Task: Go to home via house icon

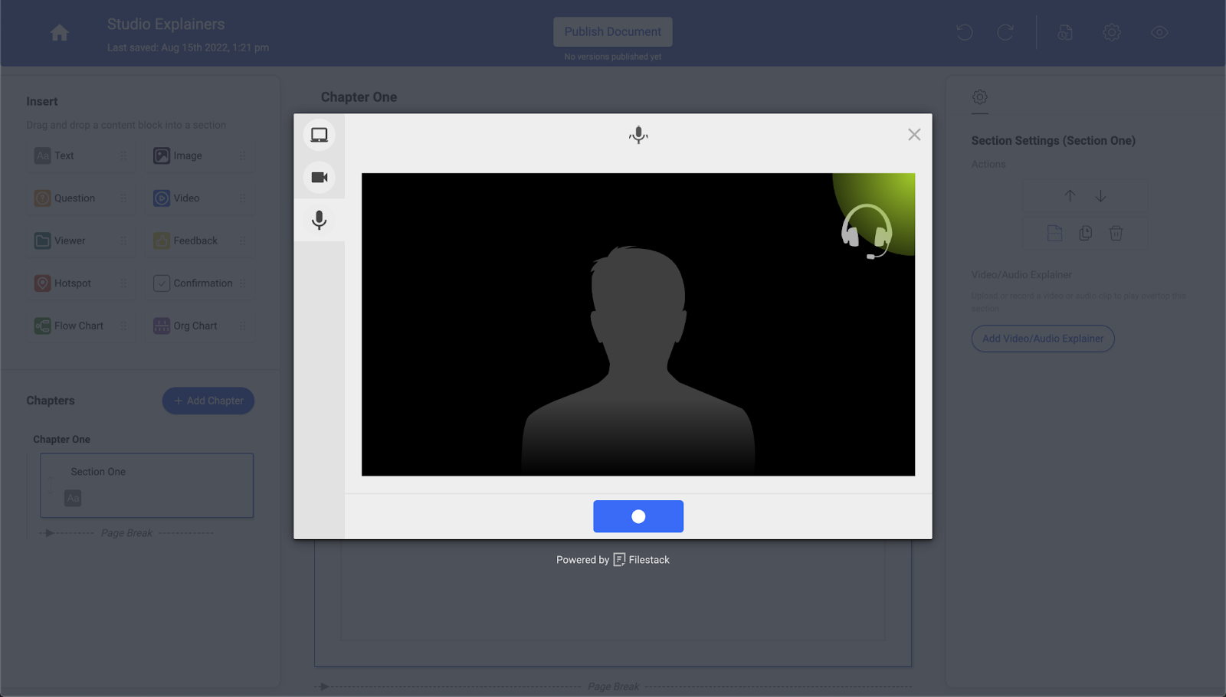Action: (x=59, y=33)
